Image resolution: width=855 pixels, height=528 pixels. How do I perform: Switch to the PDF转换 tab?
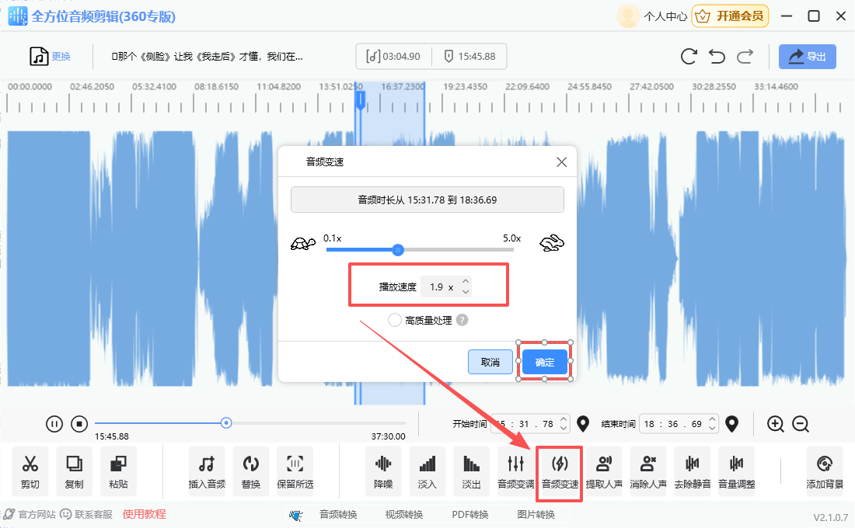click(x=469, y=513)
